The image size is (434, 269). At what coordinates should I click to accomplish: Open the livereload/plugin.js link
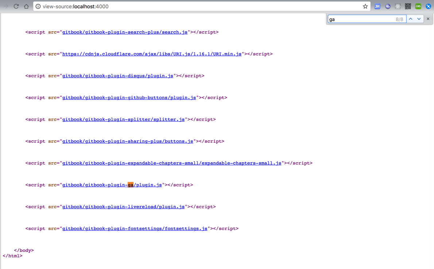click(x=123, y=207)
